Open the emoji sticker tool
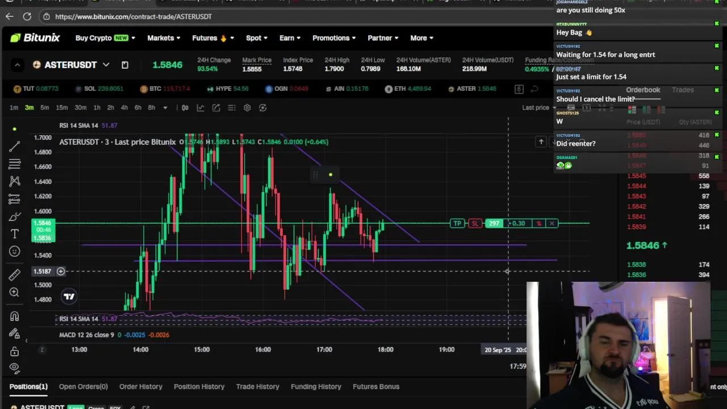The image size is (727, 409). 15,251
